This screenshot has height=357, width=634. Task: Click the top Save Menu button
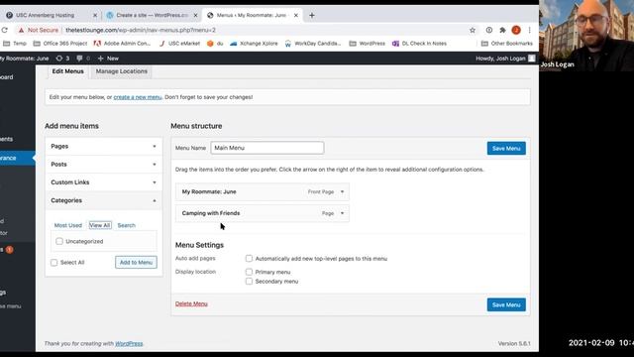point(506,148)
